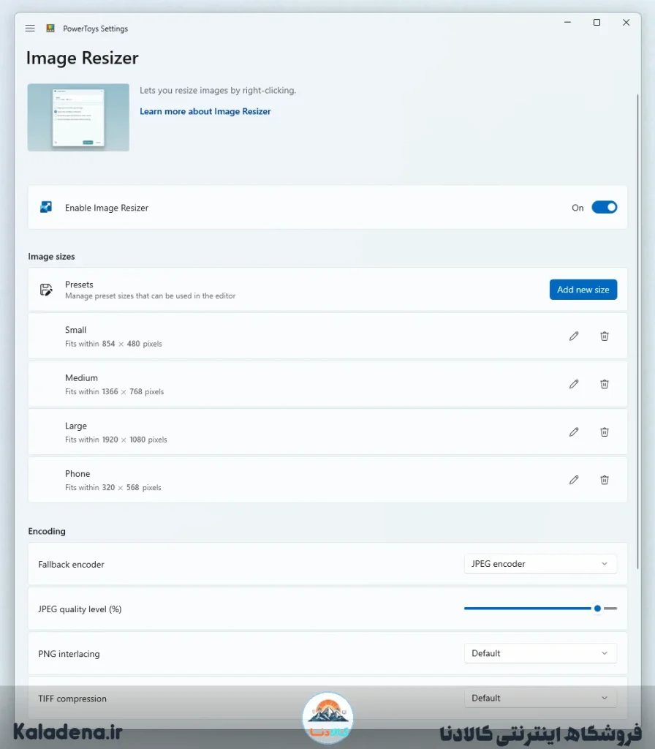Open the PNG interlacing dropdown
The image size is (655, 749).
[540, 653]
